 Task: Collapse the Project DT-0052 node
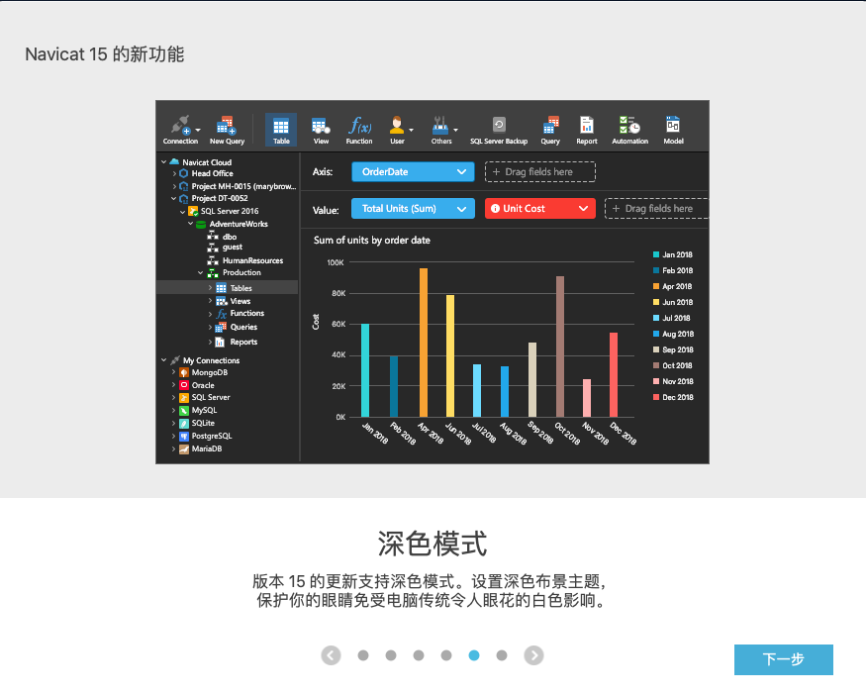[174, 198]
